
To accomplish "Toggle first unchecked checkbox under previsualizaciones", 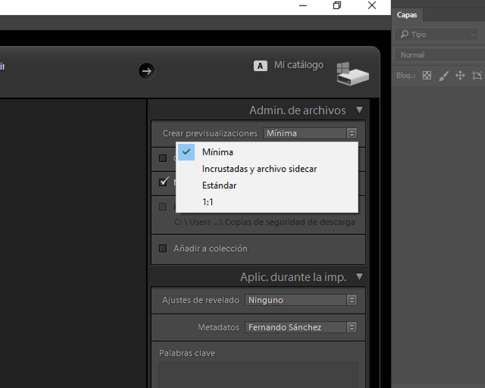I will [x=163, y=158].
